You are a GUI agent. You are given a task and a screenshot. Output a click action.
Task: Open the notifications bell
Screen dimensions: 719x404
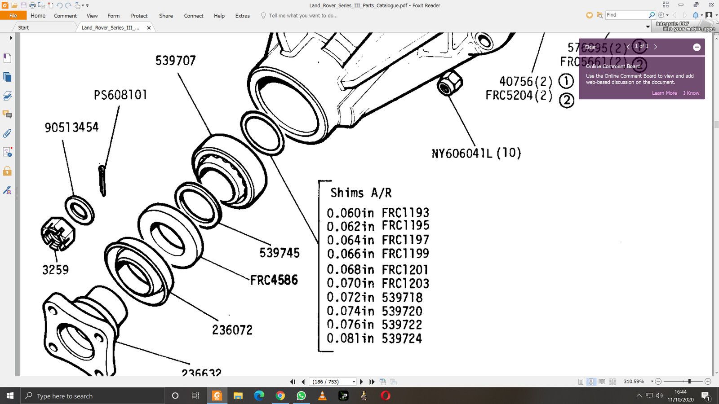pyautogui.click(x=696, y=15)
